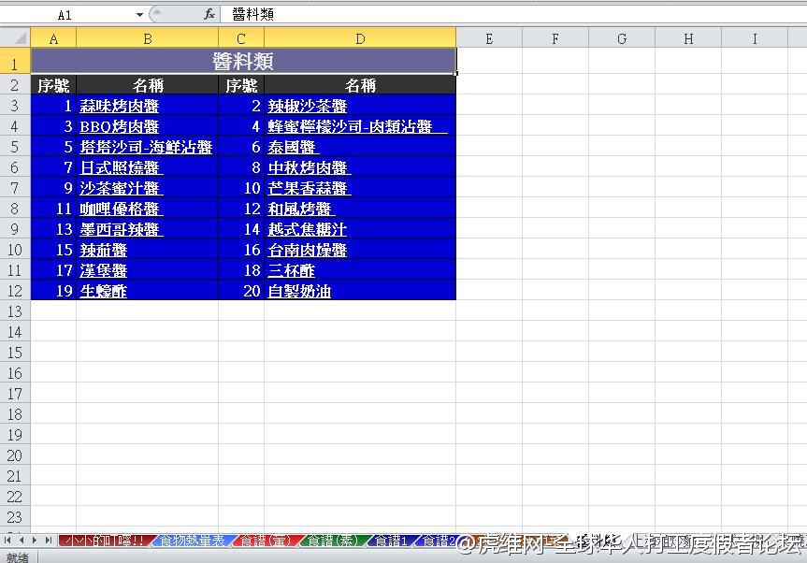Click previous sheet navigation arrow
The height and width of the screenshot is (563, 807).
pyautogui.click(x=22, y=541)
